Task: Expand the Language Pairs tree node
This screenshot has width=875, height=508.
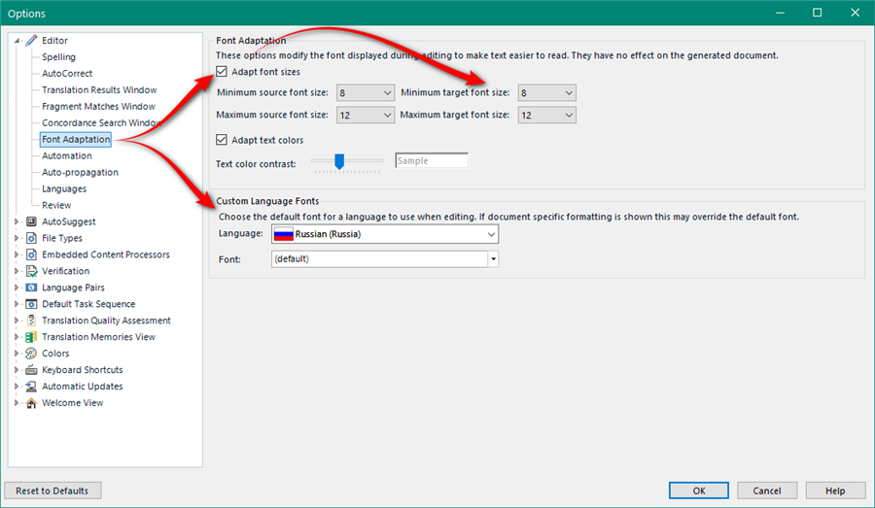Action: (x=17, y=288)
